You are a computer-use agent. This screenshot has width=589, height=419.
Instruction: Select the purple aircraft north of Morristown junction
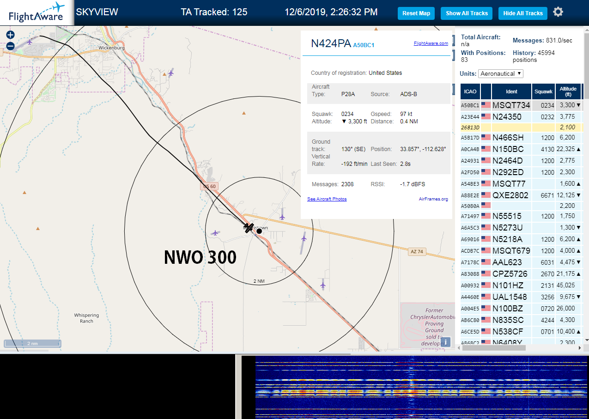[282, 216]
